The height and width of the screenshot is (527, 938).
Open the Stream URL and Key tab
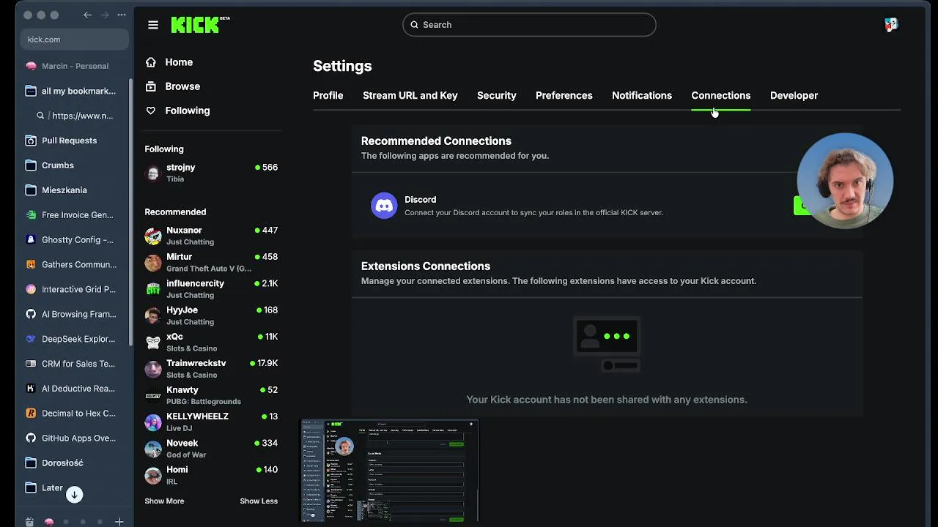tap(410, 96)
